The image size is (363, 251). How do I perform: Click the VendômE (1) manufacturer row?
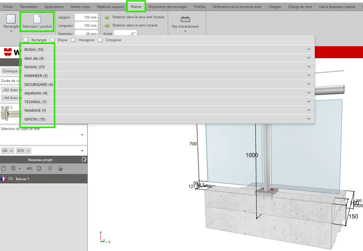(168, 110)
